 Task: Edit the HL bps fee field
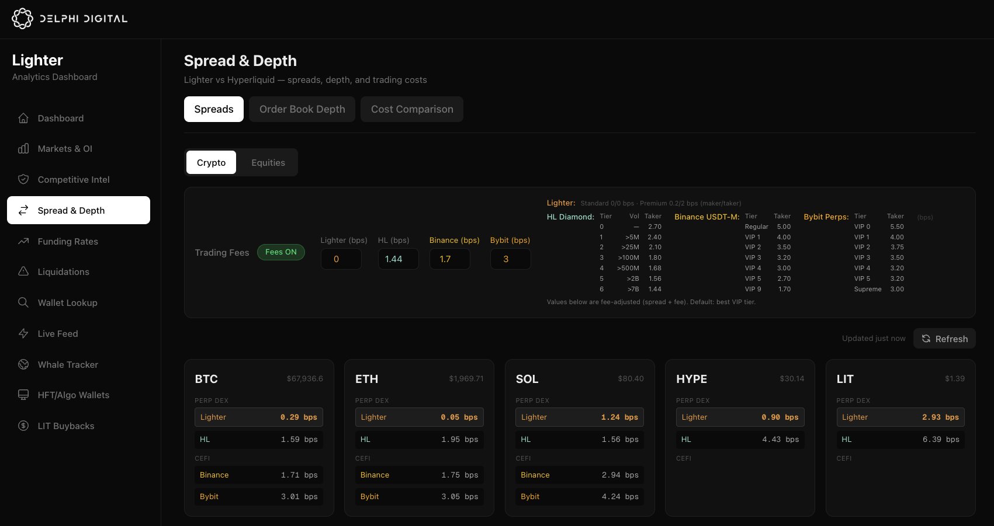pyautogui.click(x=398, y=259)
